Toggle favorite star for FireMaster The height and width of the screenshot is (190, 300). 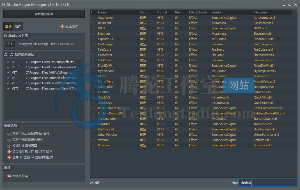pos(93,55)
